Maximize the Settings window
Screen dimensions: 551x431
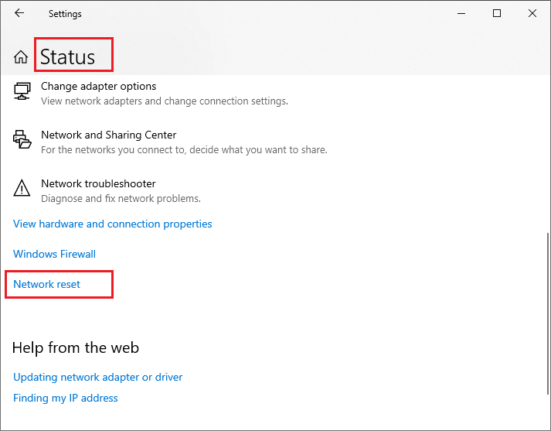[x=497, y=13]
